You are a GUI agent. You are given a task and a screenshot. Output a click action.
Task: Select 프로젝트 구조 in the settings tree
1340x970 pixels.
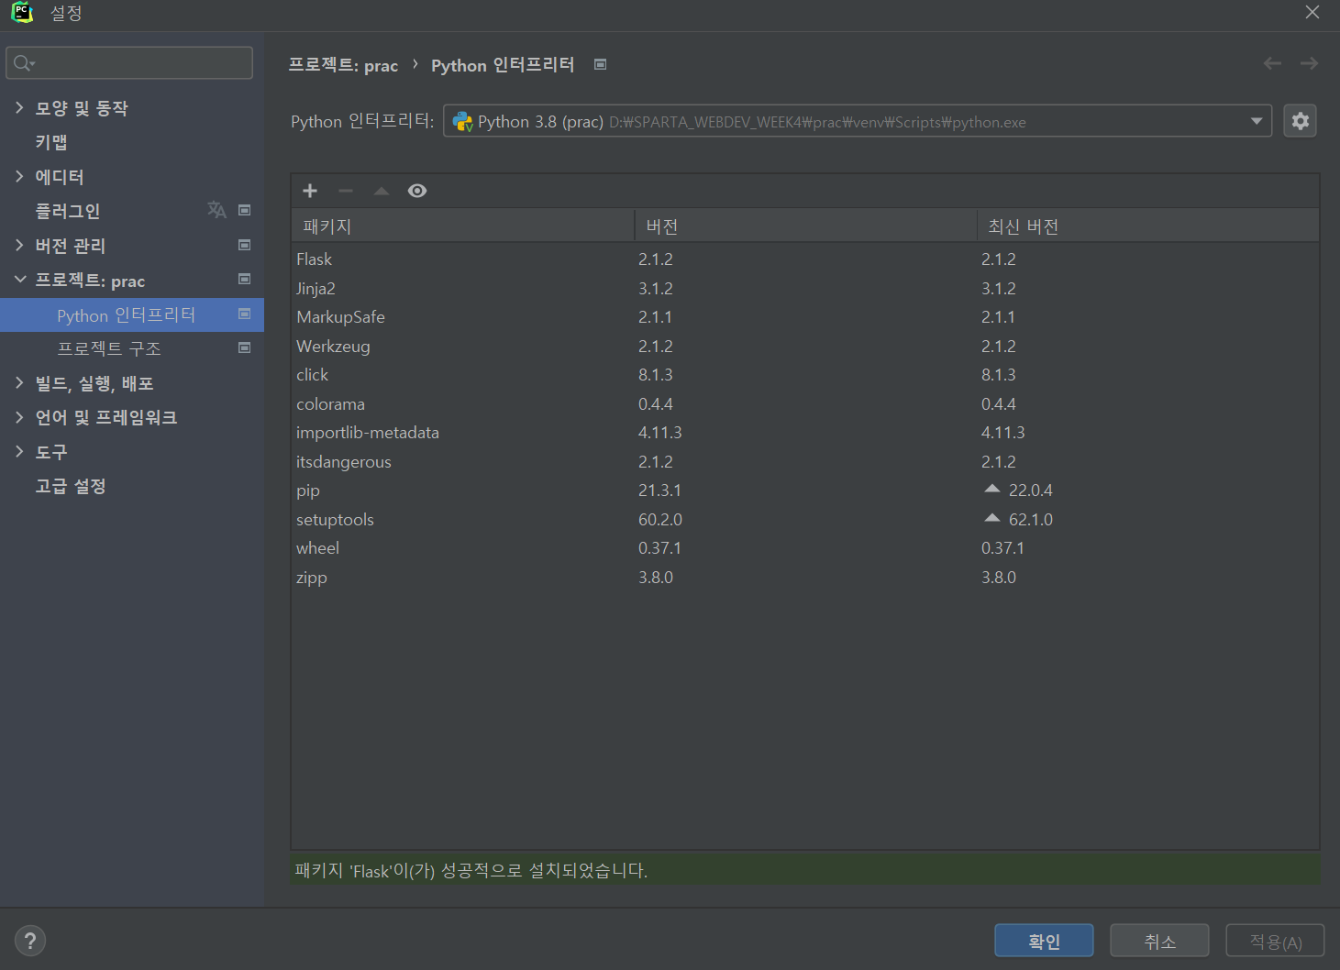pos(109,348)
